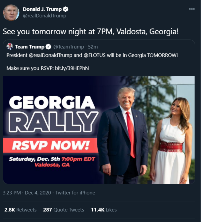This screenshot has width=201, height=222.
Task: Click Team Trump's small avatar icon
Action: click(x=10, y=47)
